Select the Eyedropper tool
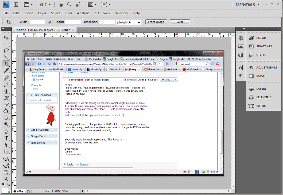The width and height of the screenshot is (283, 195). 6,70
